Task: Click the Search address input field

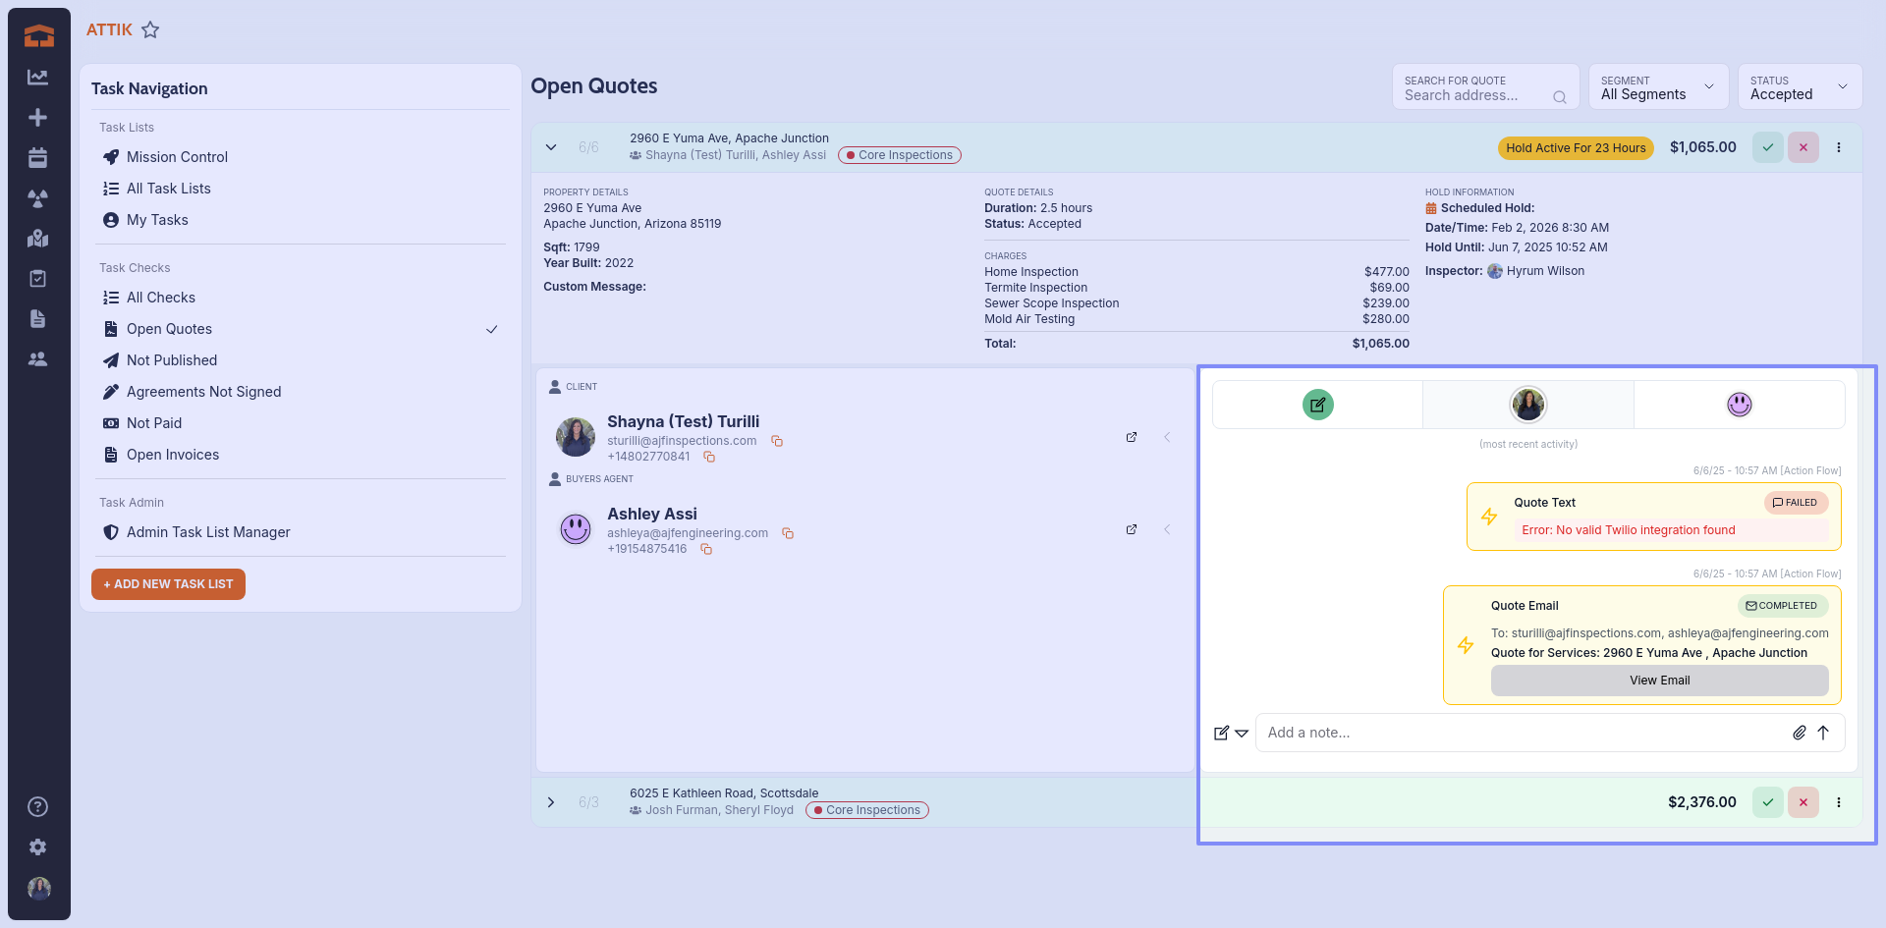Action: coord(1473,95)
